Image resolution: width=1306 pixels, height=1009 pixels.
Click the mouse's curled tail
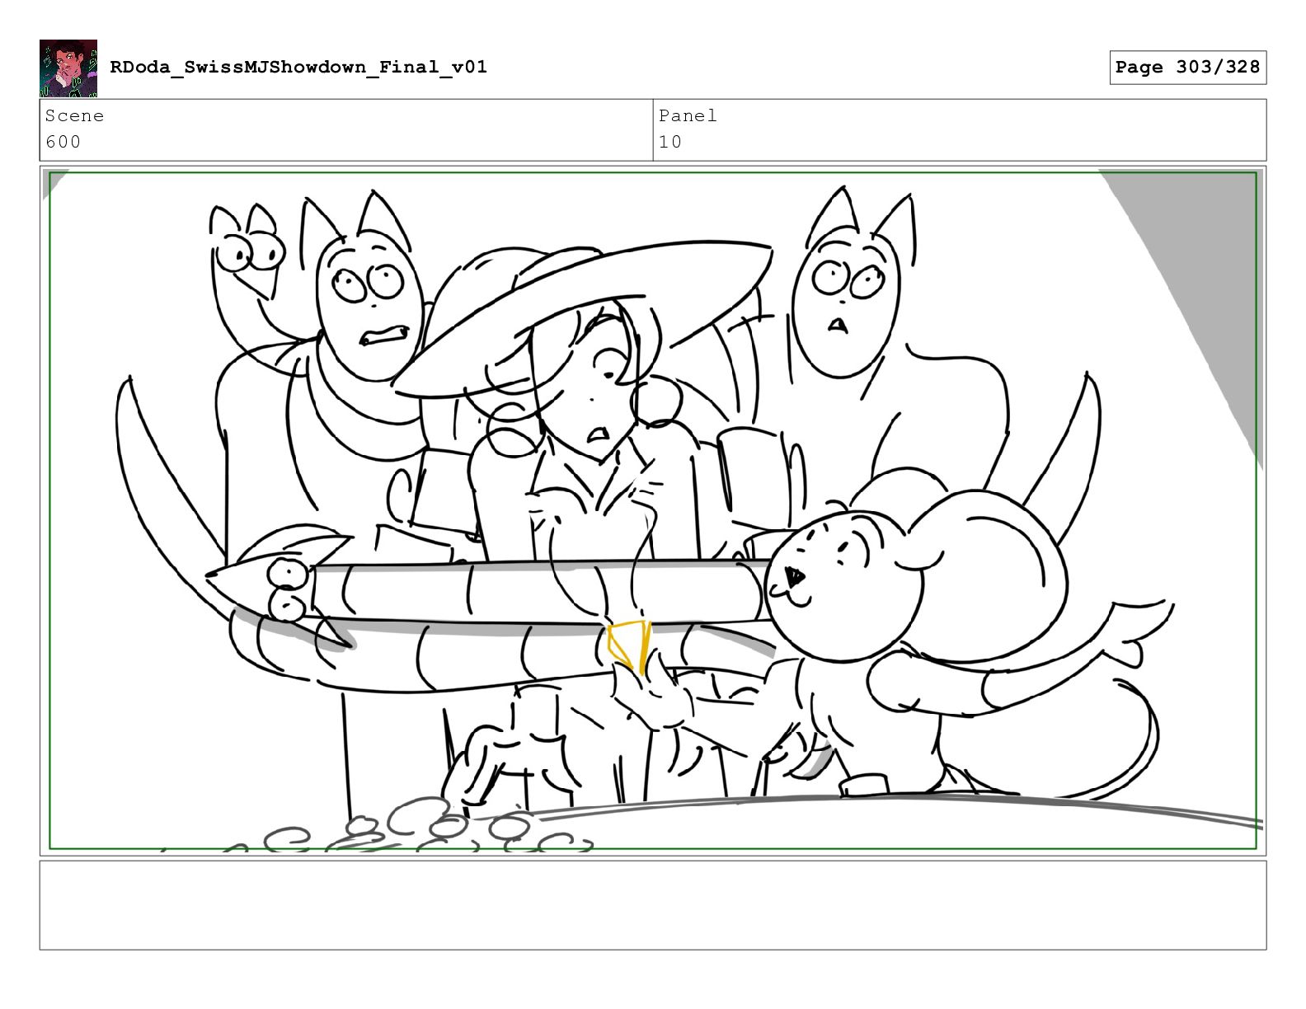point(1097,734)
